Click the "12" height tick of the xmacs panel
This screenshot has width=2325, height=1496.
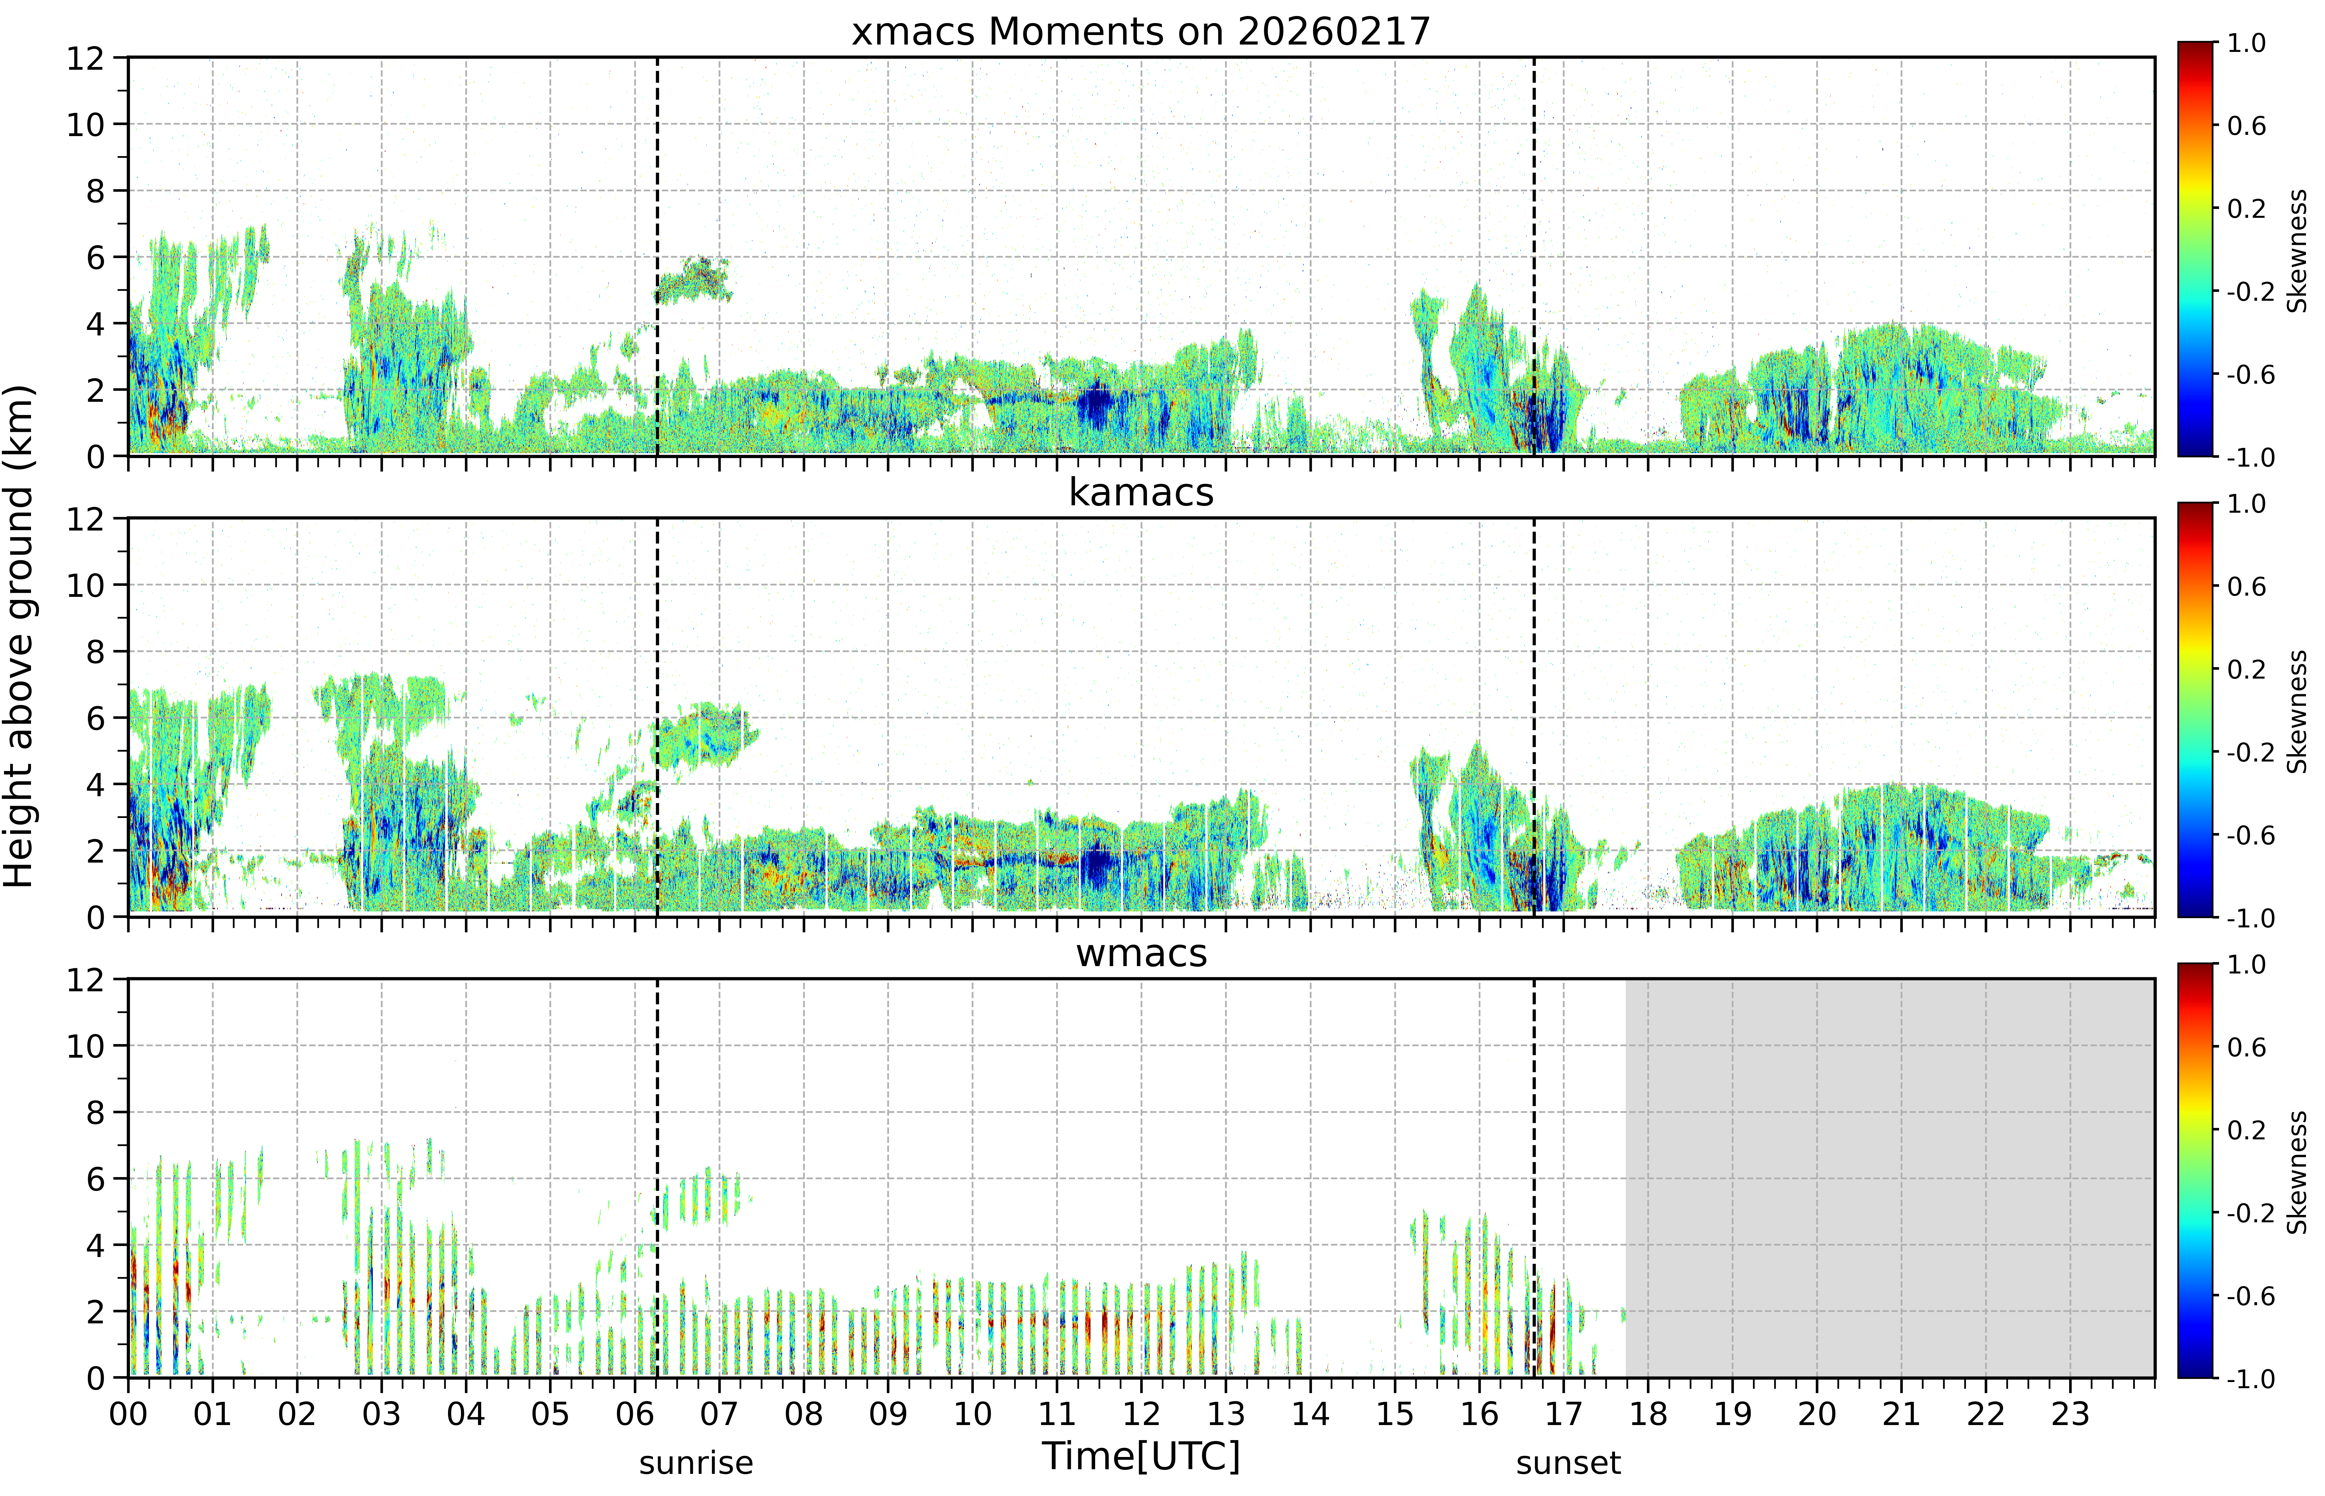point(85,58)
